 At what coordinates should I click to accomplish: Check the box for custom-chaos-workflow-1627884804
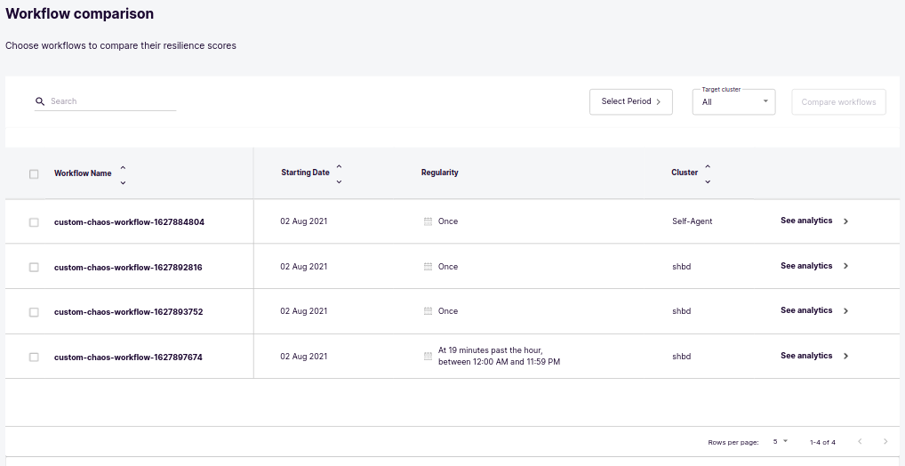[34, 222]
